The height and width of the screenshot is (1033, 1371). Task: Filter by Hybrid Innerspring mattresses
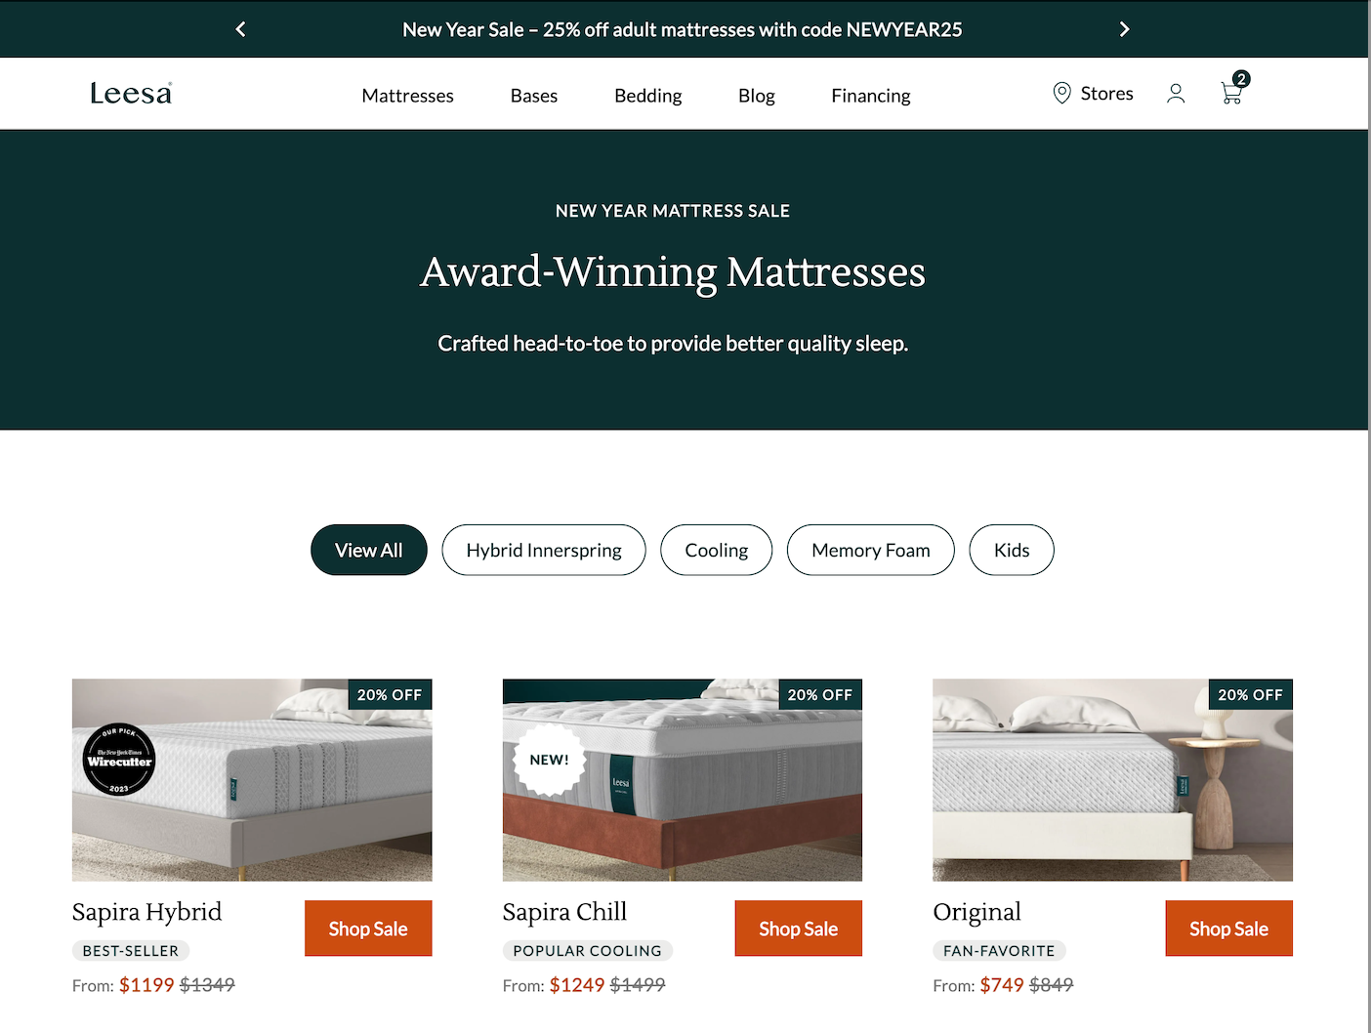pos(544,550)
